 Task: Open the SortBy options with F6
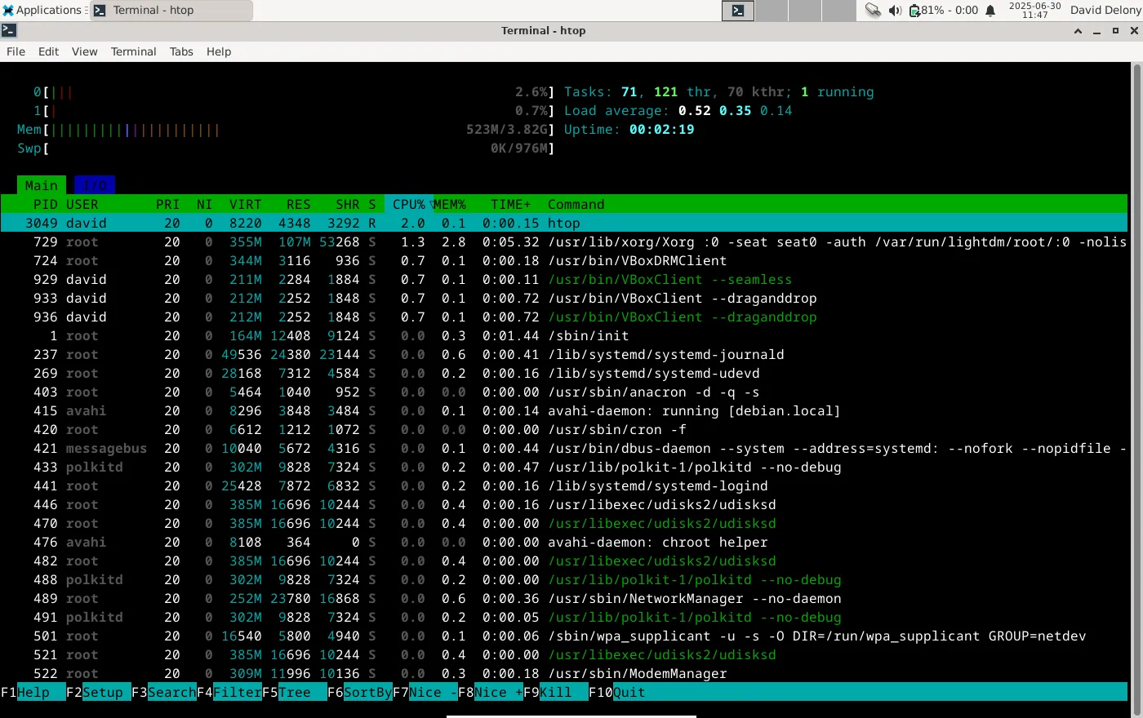(x=367, y=692)
